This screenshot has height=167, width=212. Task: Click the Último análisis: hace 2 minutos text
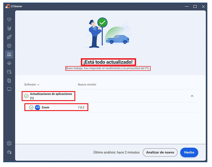[116, 152]
